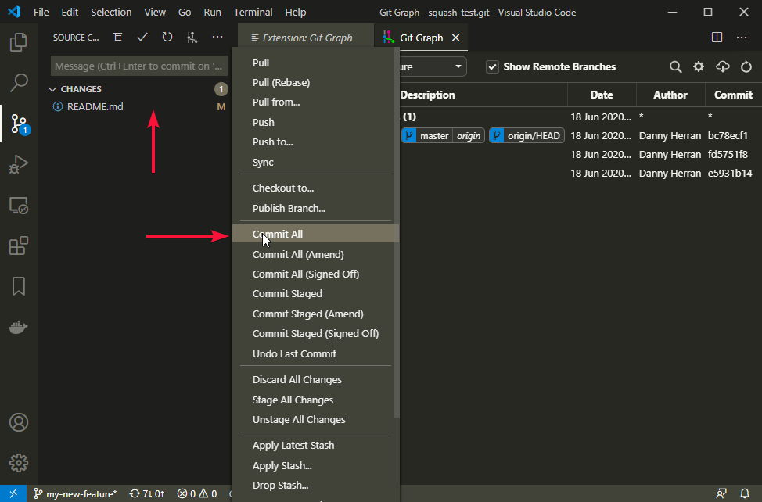This screenshot has height=502, width=762.
Task: Choose Pull (Rebase) menu entry
Action: 315,83
